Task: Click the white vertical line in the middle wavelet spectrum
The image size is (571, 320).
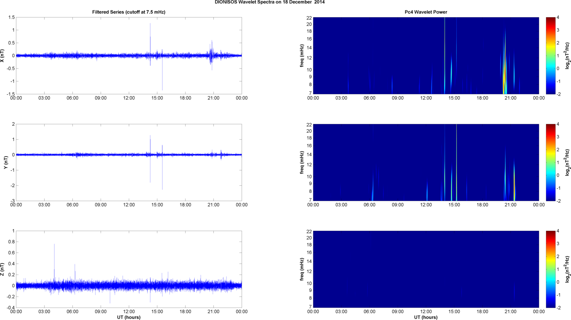Action: pyautogui.click(x=456, y=162)
